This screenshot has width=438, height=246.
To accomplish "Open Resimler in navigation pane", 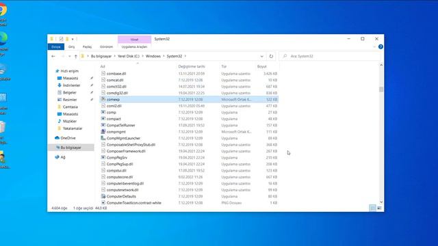I will coord(70,100).
